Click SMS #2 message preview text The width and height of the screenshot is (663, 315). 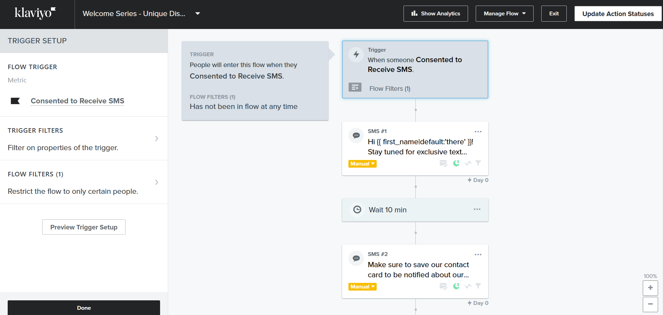click(419, 270)
